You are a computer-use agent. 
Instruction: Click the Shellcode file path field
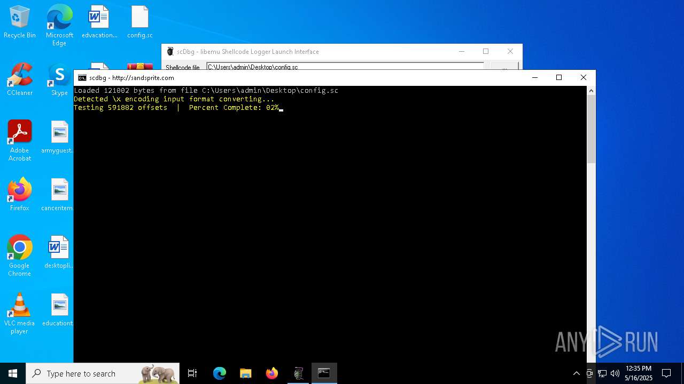[345, 67]
